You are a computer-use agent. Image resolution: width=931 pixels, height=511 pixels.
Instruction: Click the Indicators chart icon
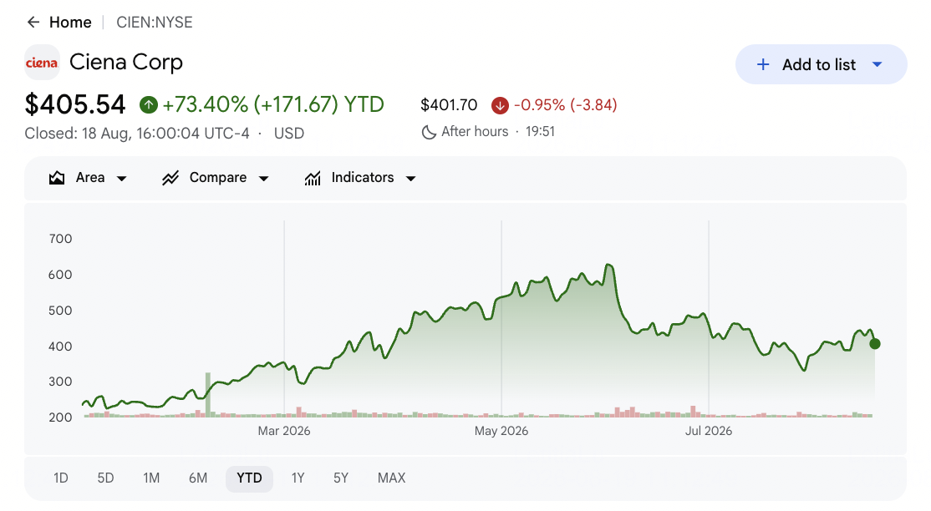click(313, 178)
